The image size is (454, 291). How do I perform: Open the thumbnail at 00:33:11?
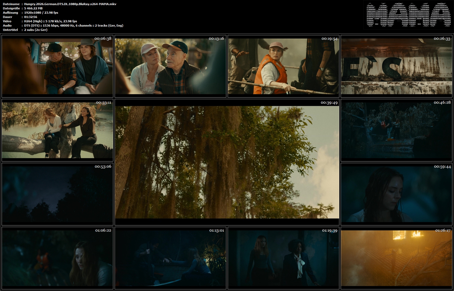pyautogui.click(x=57, y=130)
